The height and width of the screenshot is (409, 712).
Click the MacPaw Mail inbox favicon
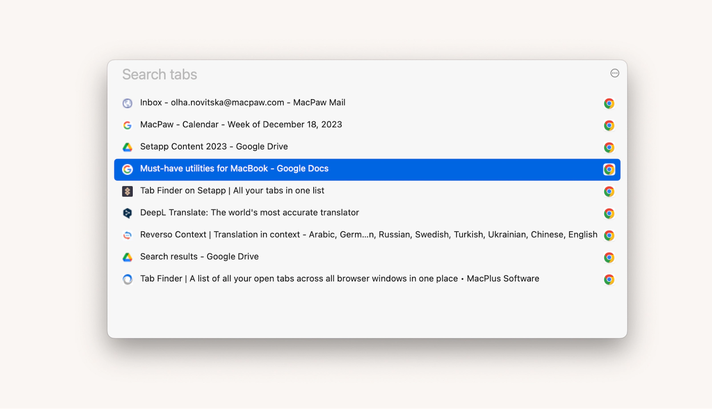(127, 103)
